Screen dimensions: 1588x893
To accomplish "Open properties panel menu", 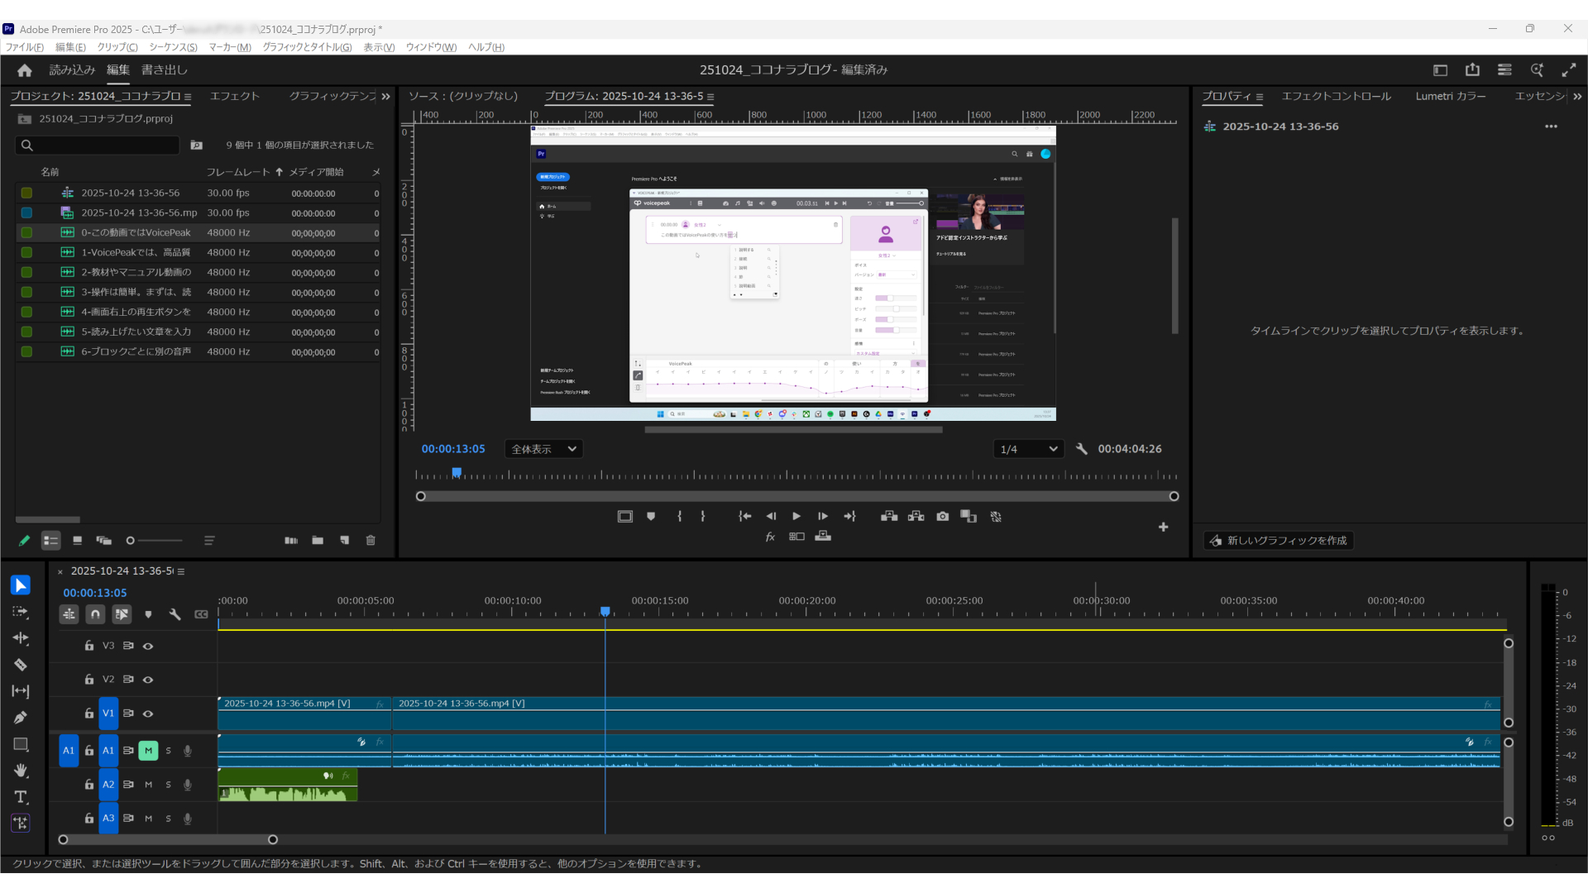I will click(x=1260, y=97).
